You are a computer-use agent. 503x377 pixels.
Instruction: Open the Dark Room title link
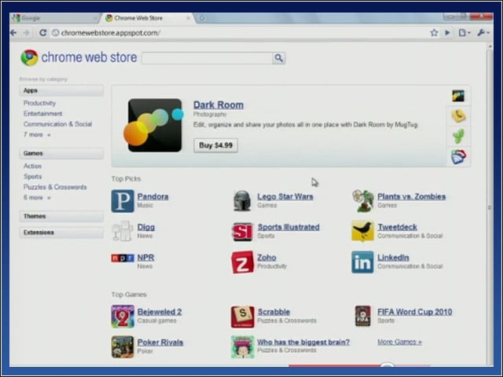coord(218,104)
